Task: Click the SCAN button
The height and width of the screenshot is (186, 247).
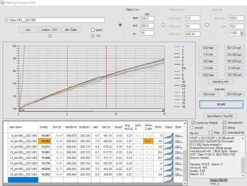Action: pos(221,105)
